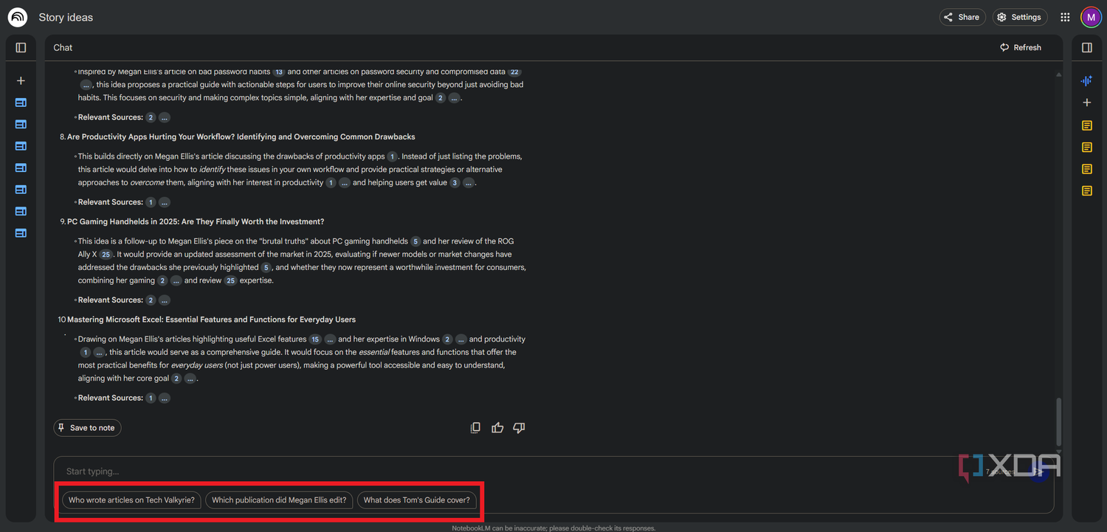Add a new source with plus icon
Screen dimensions: 1107x532
point(21,81)
